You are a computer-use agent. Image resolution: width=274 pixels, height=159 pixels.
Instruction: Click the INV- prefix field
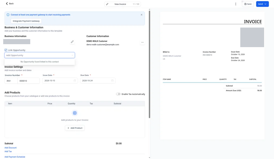[11, 81]
